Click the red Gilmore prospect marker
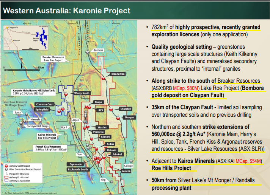 click(92, 139)
